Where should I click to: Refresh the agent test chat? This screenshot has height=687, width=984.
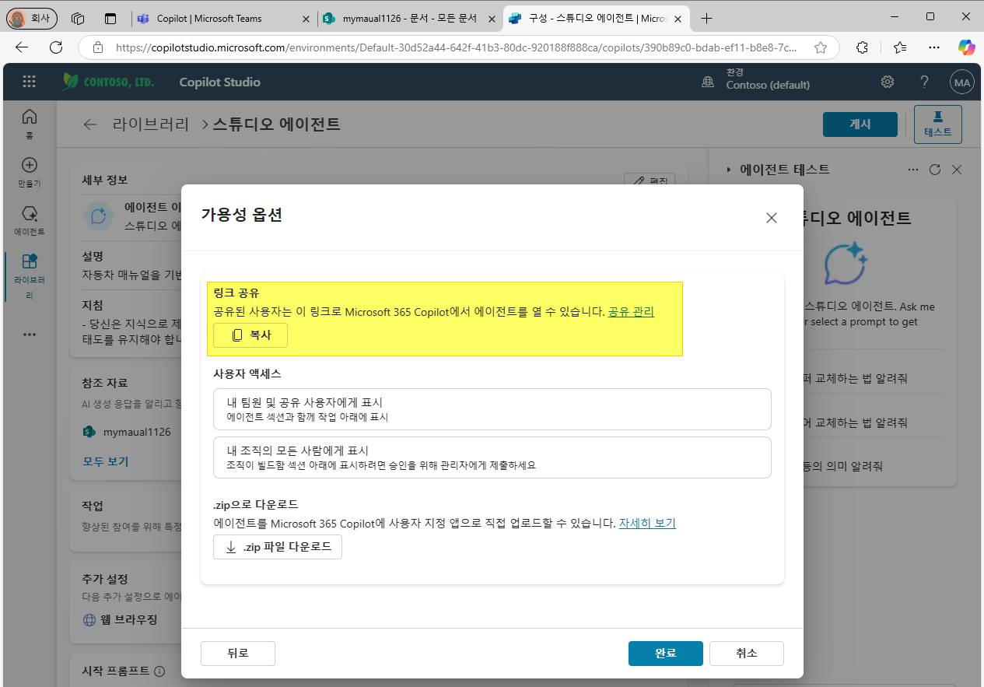[936, 169]
